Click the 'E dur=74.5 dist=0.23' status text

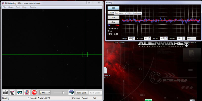[x=39, y=98]
